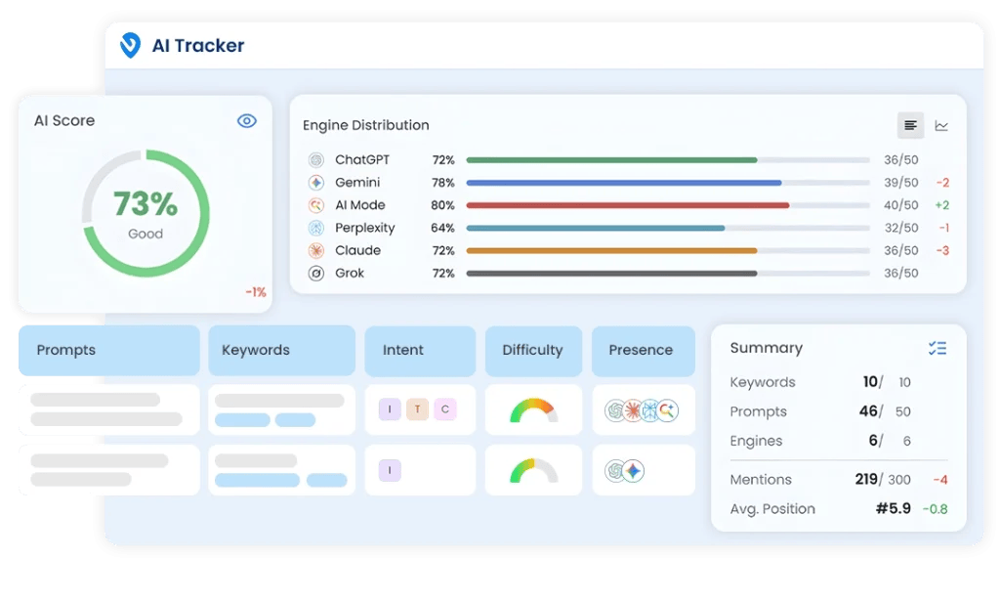Select the Presence column header
1000x602 pixels.
pos(644,351)
